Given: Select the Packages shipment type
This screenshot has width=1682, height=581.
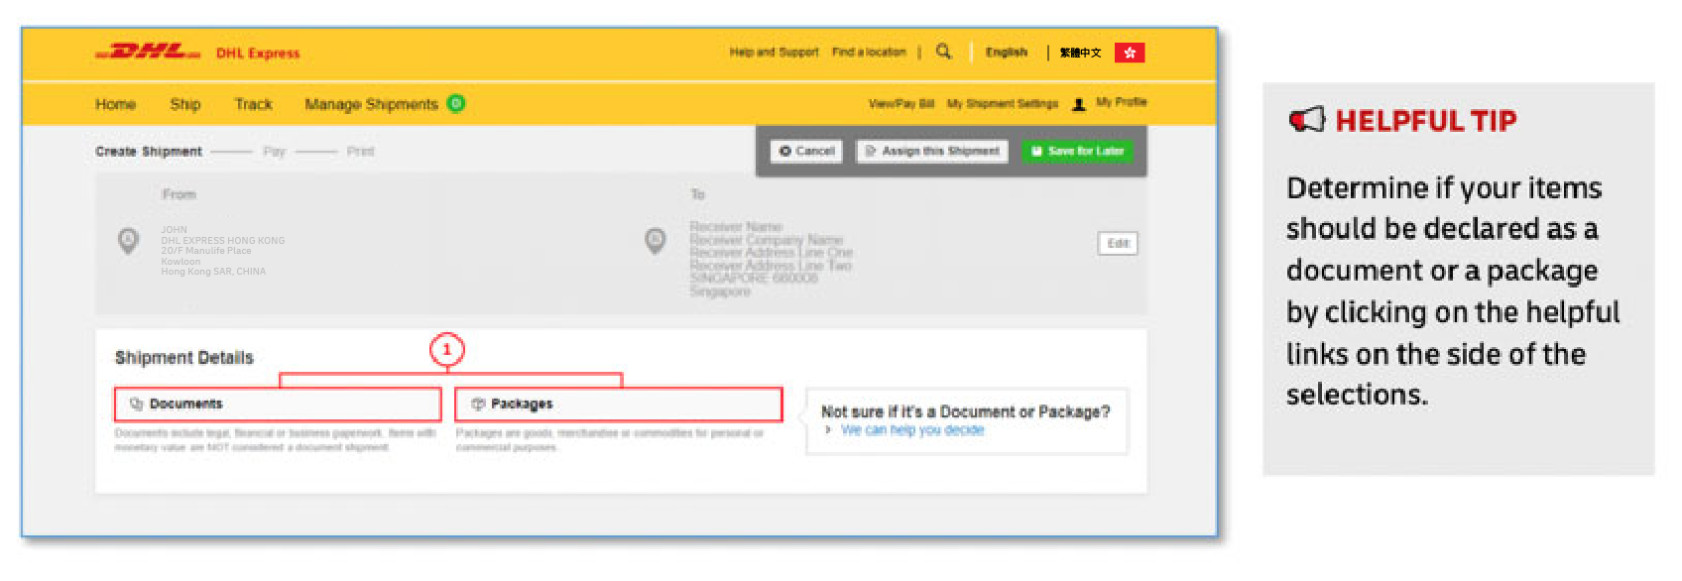Looking at the screenshot, I should (x=619, y=405).
